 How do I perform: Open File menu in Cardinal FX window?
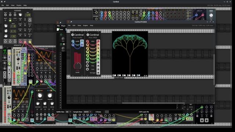click(x=69, y=25)
